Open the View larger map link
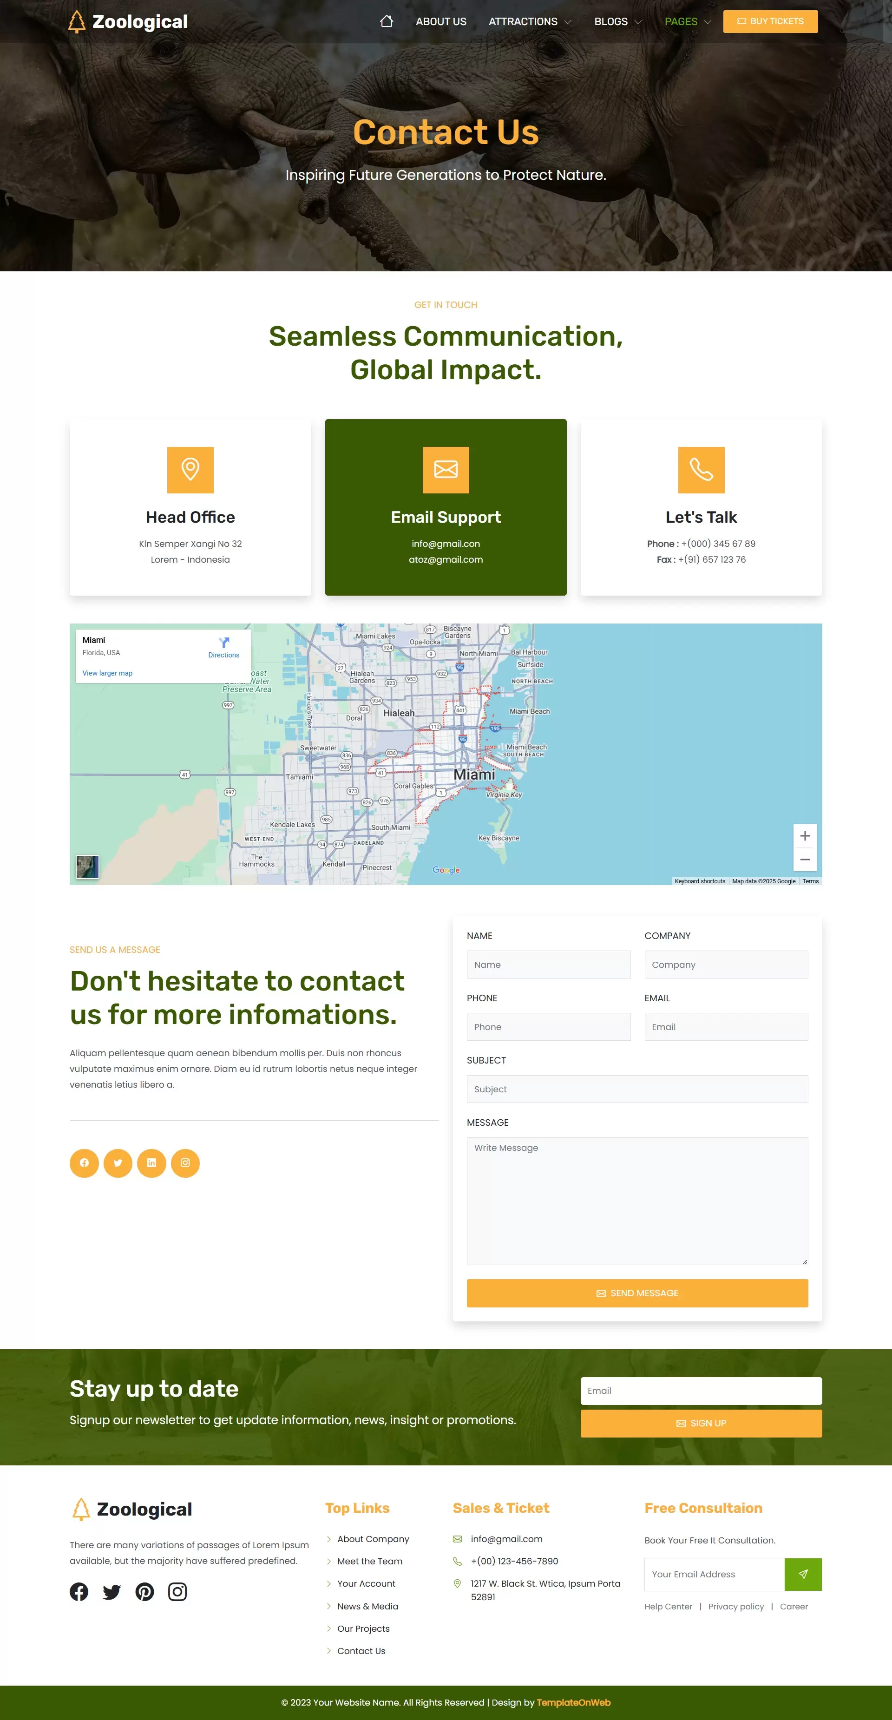 (107, 673)
